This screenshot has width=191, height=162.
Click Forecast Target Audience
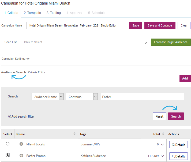pyautogui.click(x=171, y=42)
